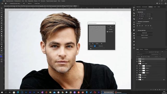
Task: Hide the bottom locked Фон layer
Action: pos(137,80)
